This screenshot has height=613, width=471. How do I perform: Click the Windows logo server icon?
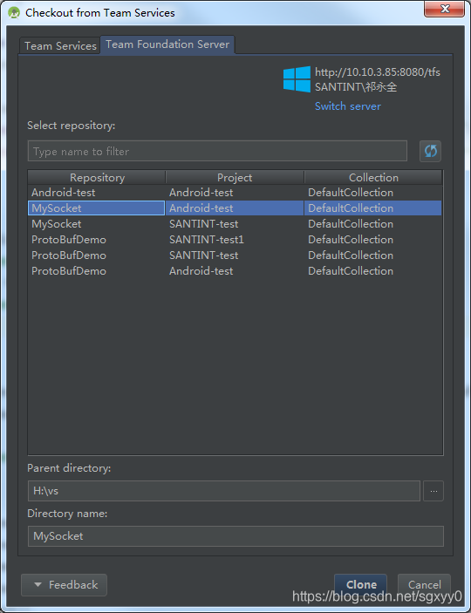coord(297,79)
